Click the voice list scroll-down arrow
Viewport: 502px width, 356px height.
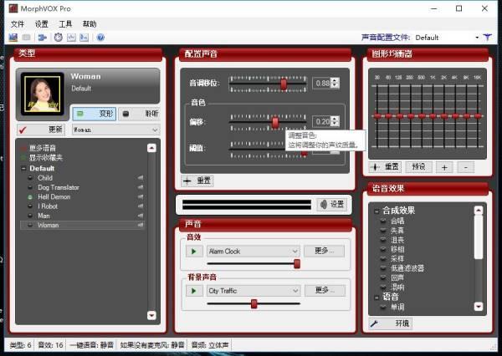151,315
